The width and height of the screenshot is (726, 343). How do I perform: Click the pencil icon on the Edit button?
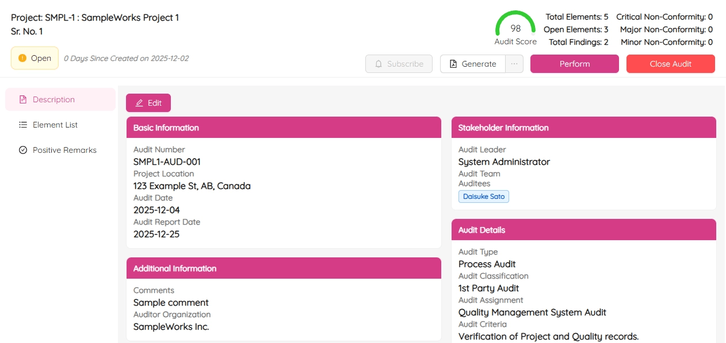point(139,103)
